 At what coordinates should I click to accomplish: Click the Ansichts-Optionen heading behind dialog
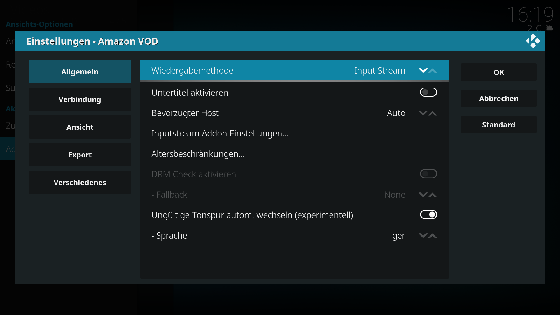pos(39,24)
